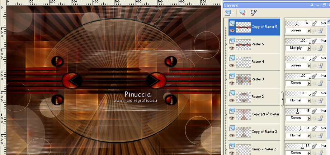The image size is (330, 155).
Task: Click the raster layer type icon for Raster 2
Action: point(232,93)
